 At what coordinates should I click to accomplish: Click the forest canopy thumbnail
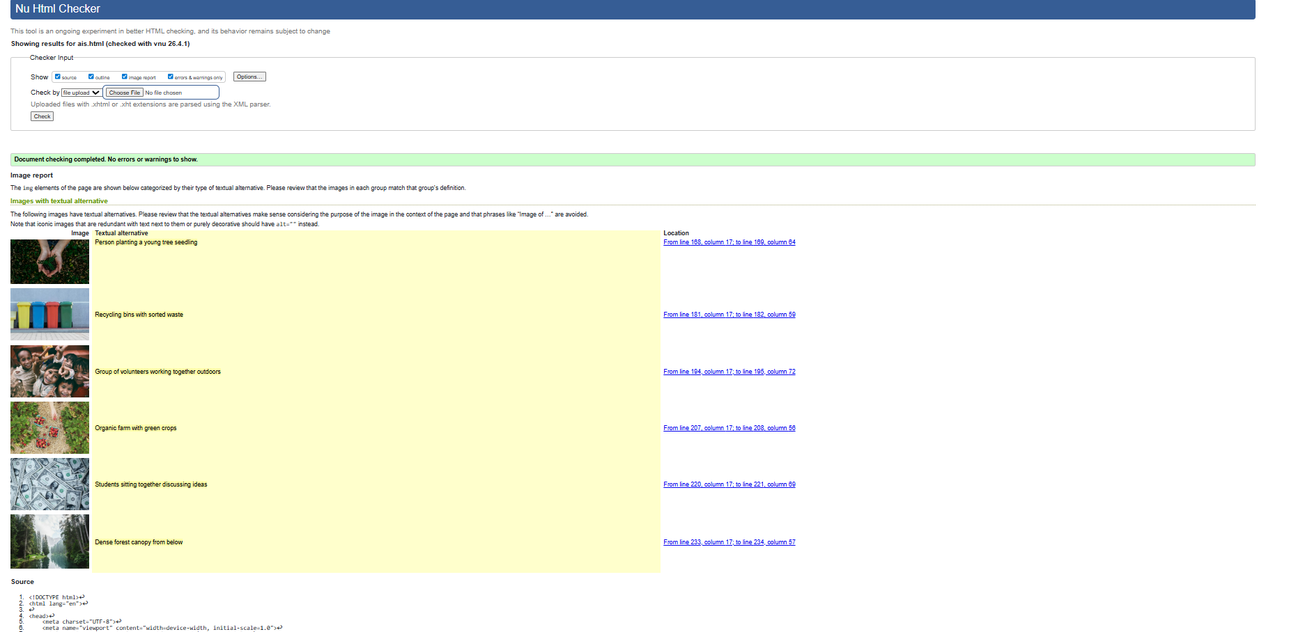pyautogui.click(x=49, y=542)
